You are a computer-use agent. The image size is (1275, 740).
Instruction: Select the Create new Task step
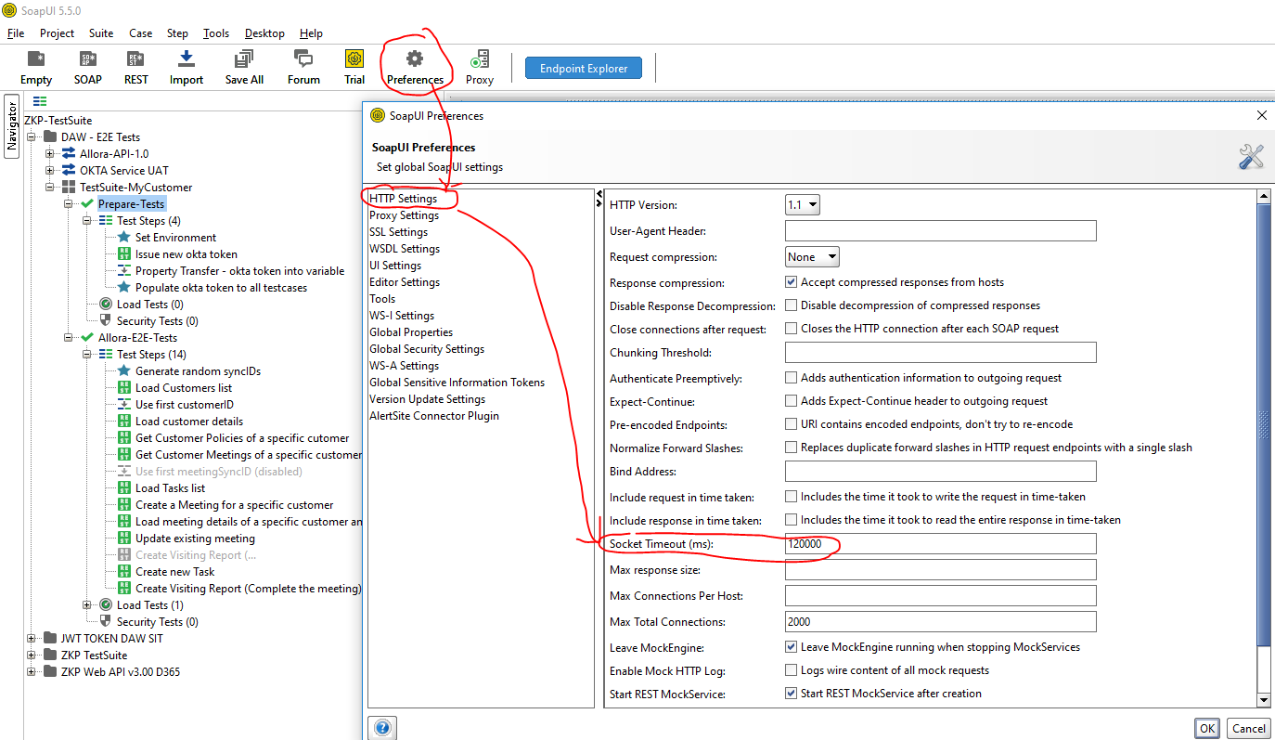click(x=174, y=572)
